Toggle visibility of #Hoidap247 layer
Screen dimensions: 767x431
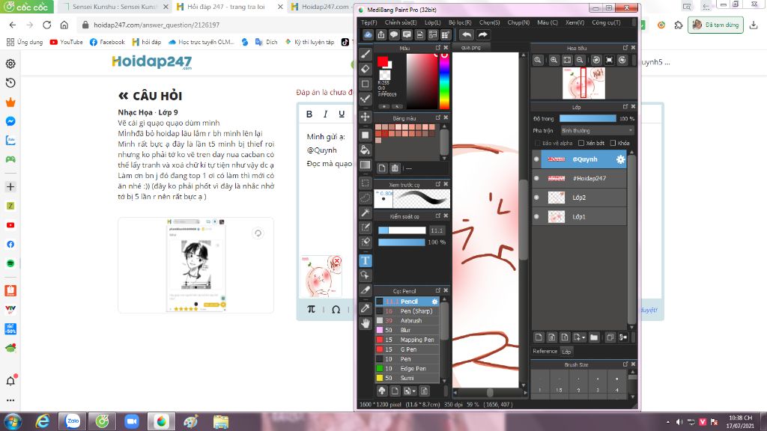(x=536, y=178)
